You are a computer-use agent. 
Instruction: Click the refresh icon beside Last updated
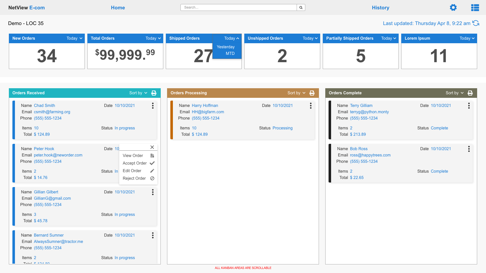point(476,23)
